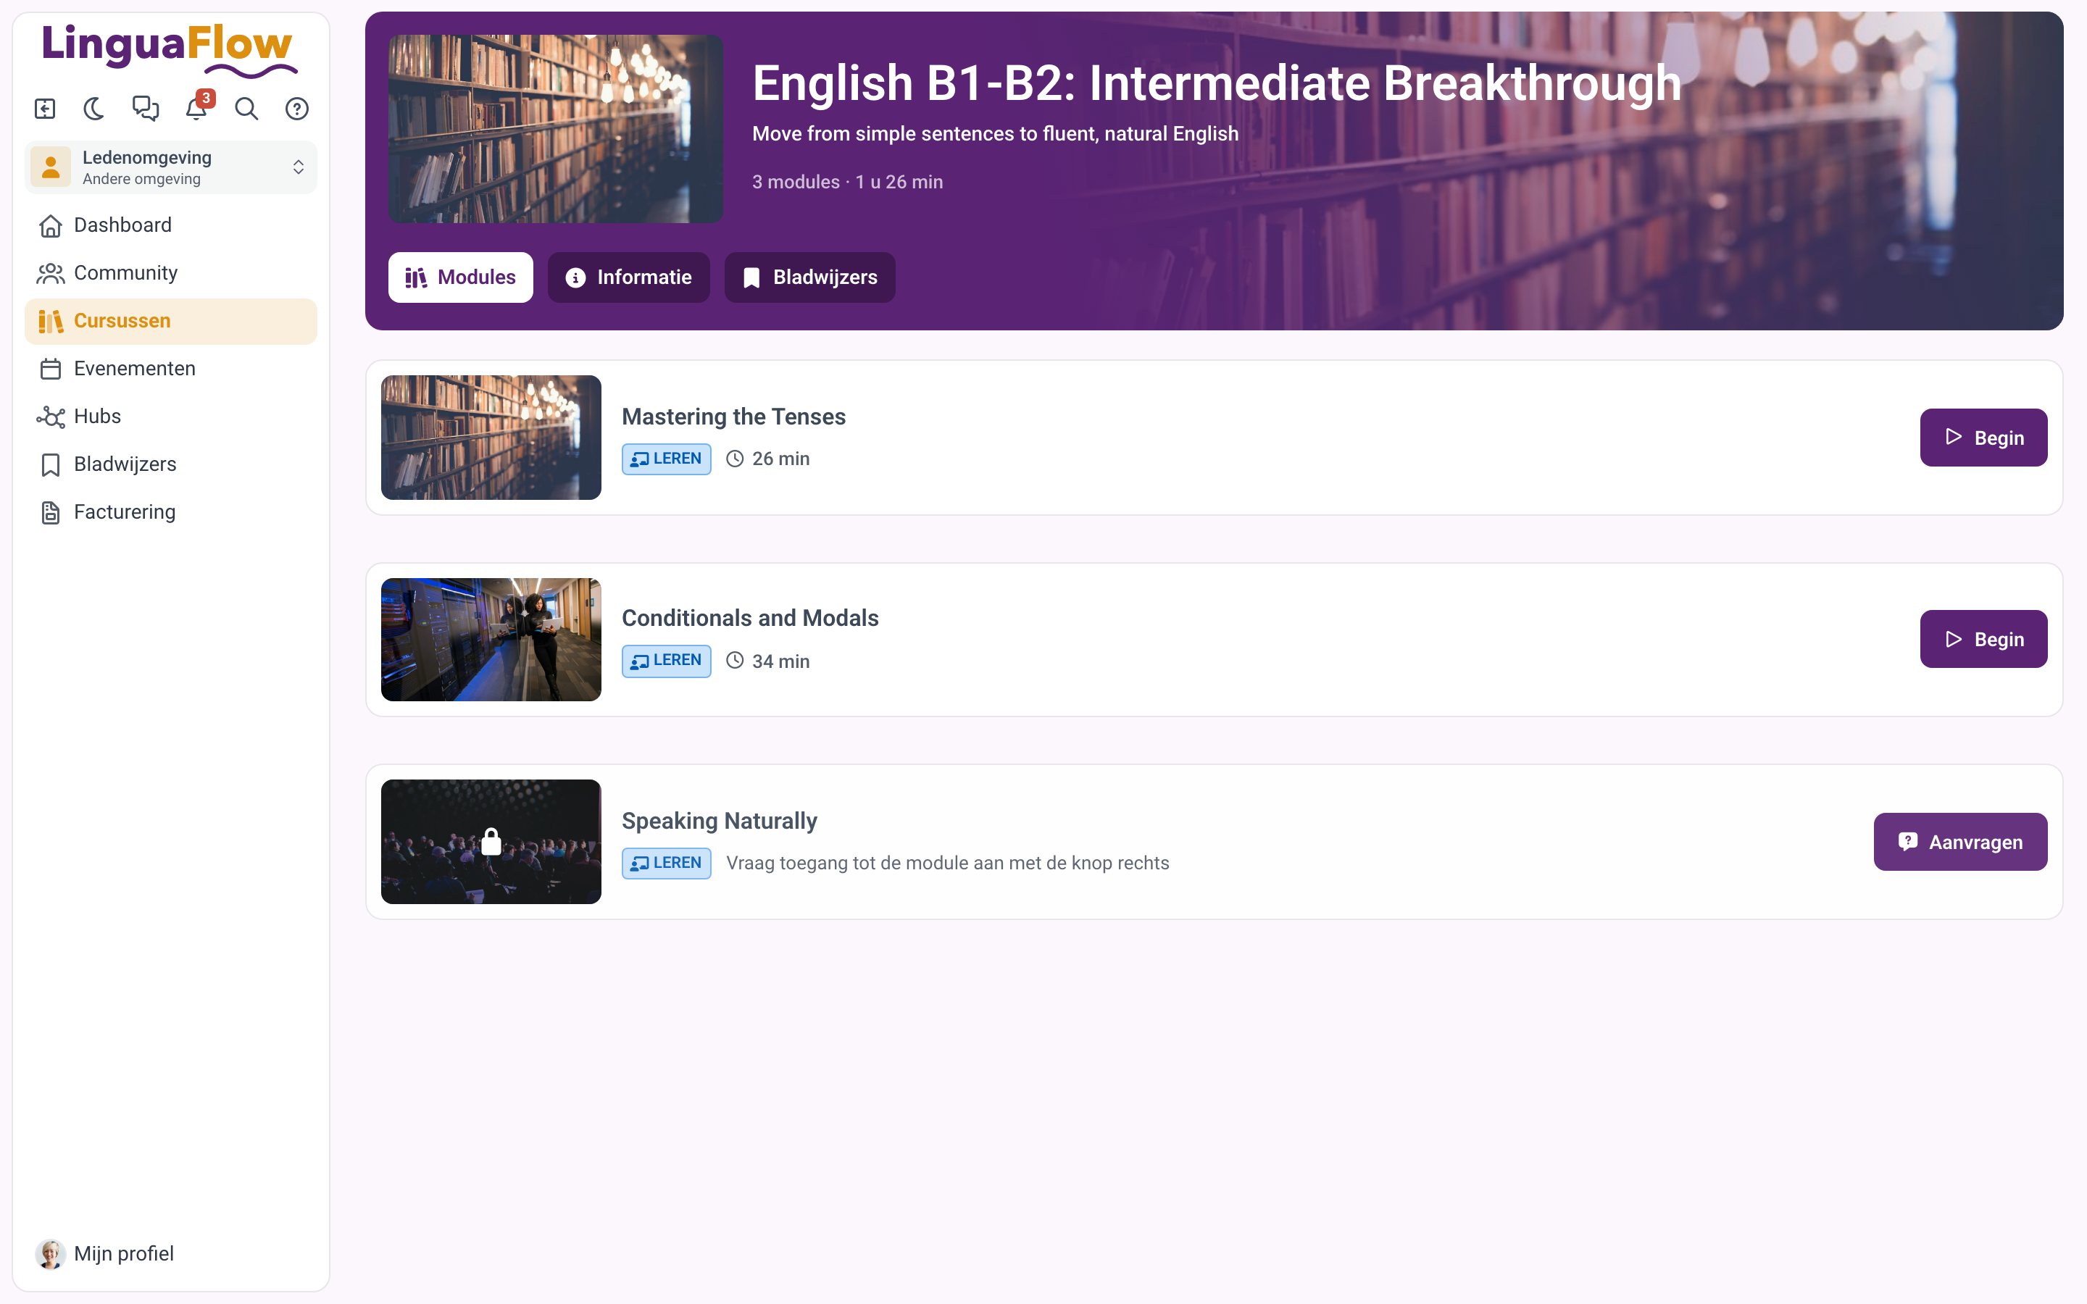
Task: Open Evenementen in the sidebar
Action: point(171,369)
